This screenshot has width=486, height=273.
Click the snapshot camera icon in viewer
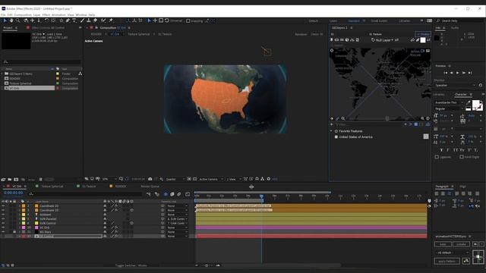[x=150, y=179]
